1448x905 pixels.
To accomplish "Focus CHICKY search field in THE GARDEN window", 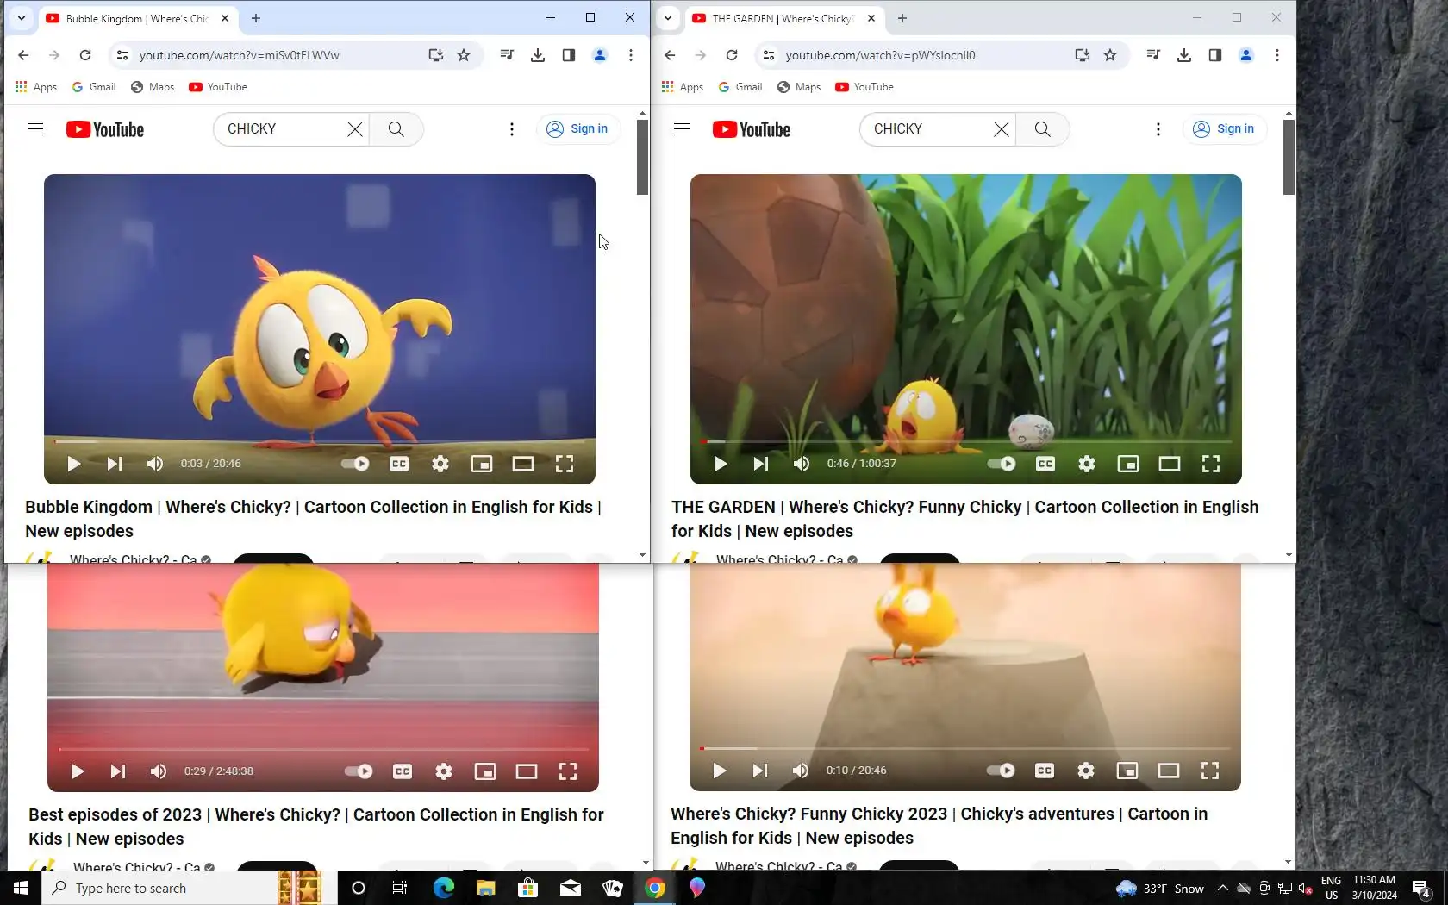I will coord(929,129).
